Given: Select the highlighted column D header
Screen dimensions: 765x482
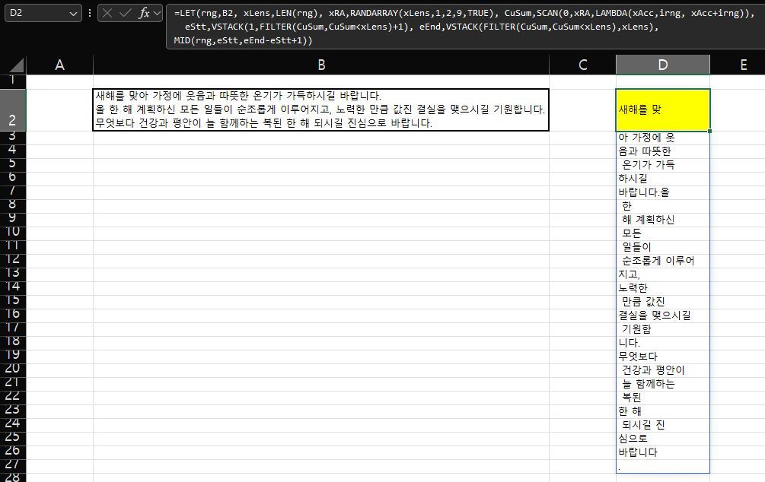Looking at the screenshot, I should 662,65.
